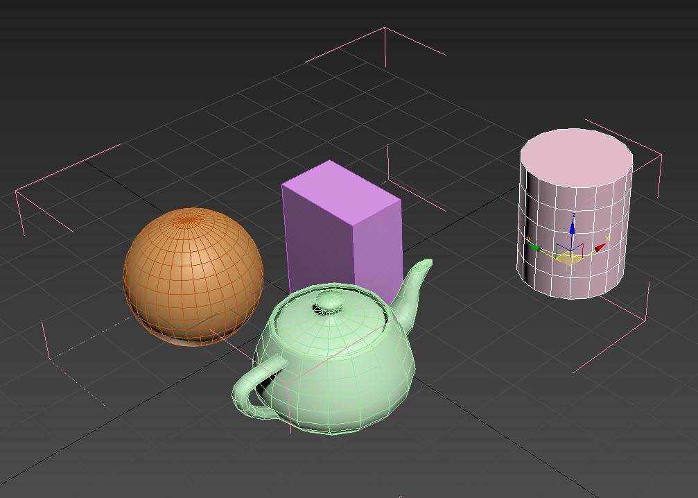Click the red X-axis gizmo arrow
The image size is (698, 498).
600,247
